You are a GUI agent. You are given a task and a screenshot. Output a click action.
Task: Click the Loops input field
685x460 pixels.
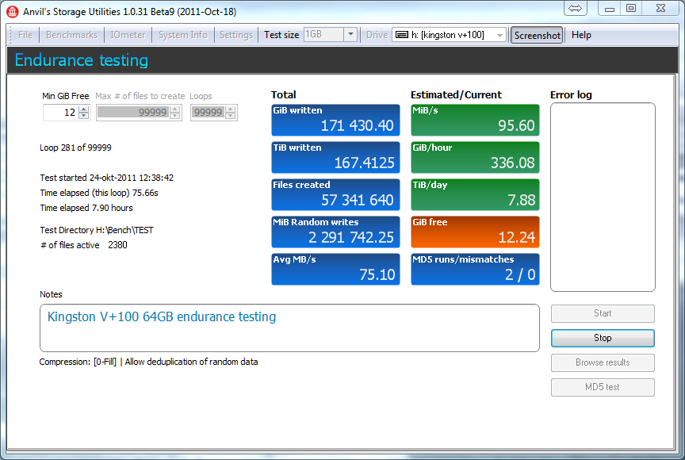coord(208,113)
